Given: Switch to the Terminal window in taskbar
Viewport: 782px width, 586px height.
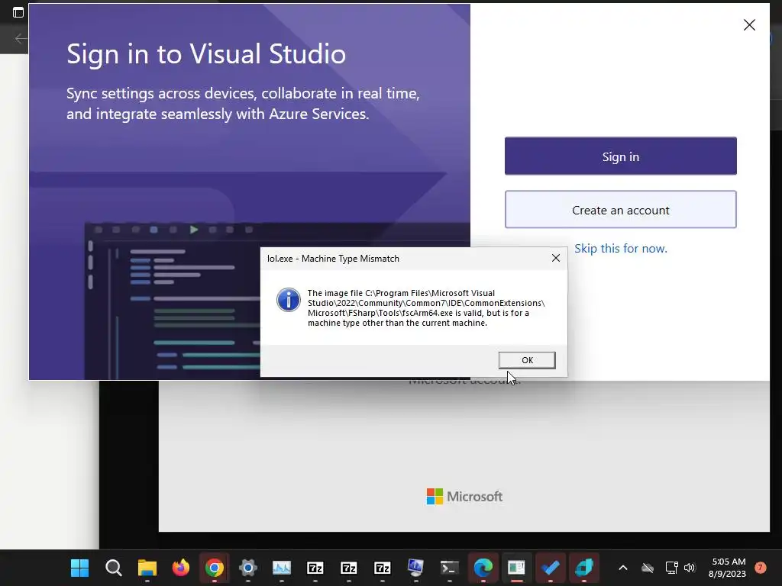Looking at the screenshot, I should [449, 567].
